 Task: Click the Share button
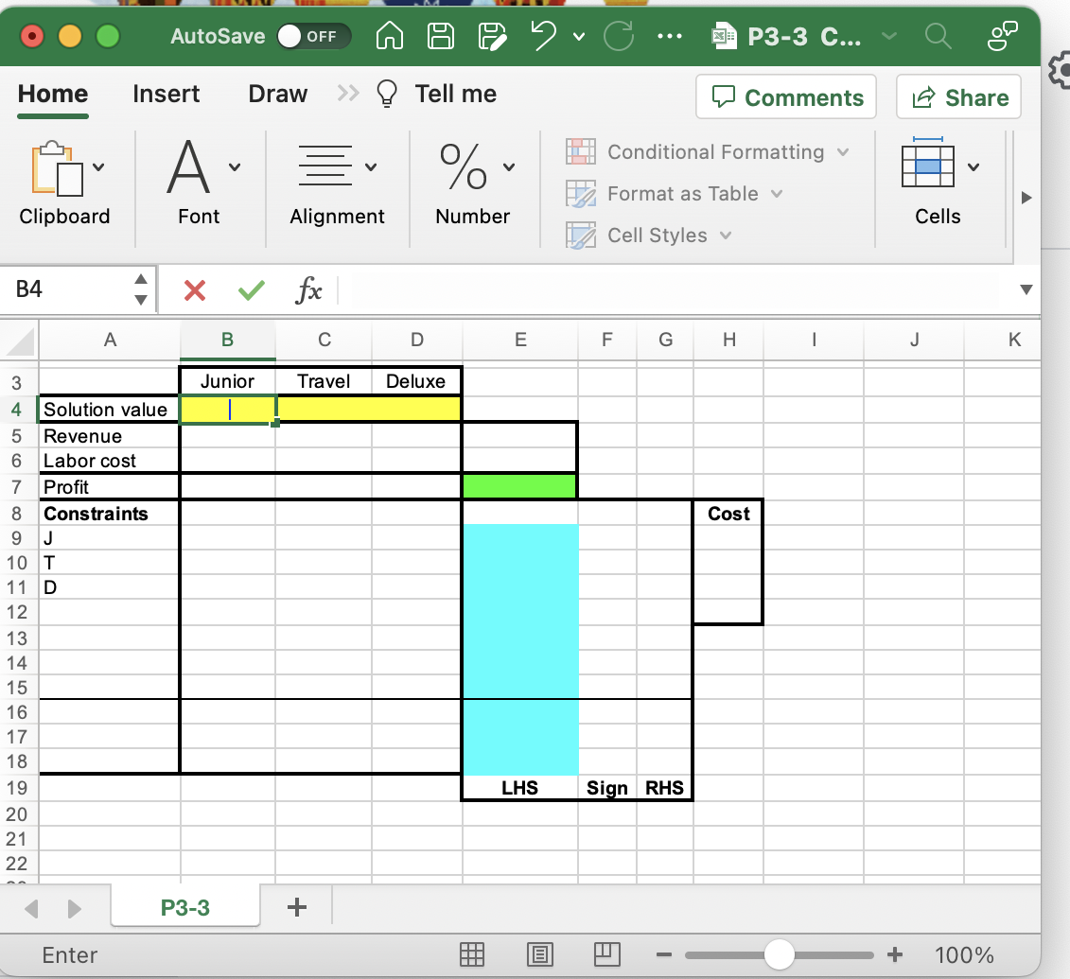[958, 96]
